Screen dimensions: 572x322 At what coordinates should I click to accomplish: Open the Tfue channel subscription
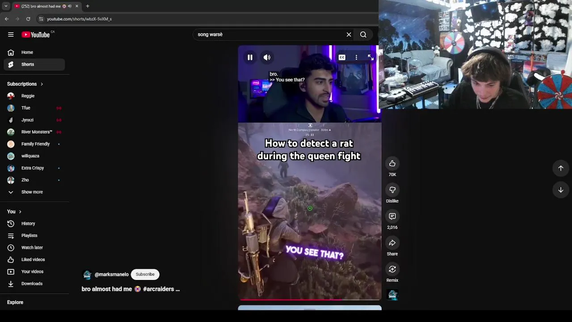coord(34,108)
